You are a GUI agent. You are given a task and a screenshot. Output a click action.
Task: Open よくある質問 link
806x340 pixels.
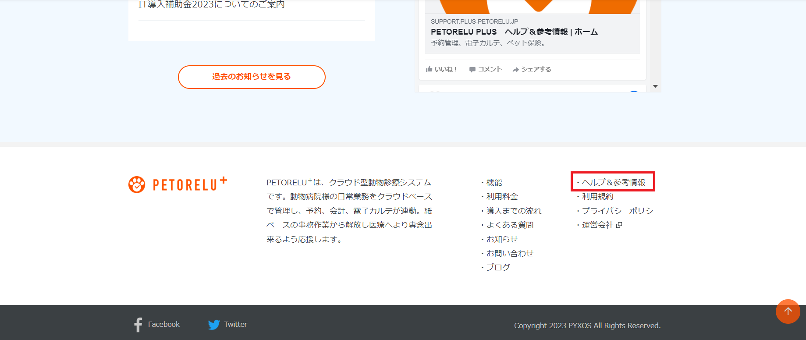[x=510, y=225]
